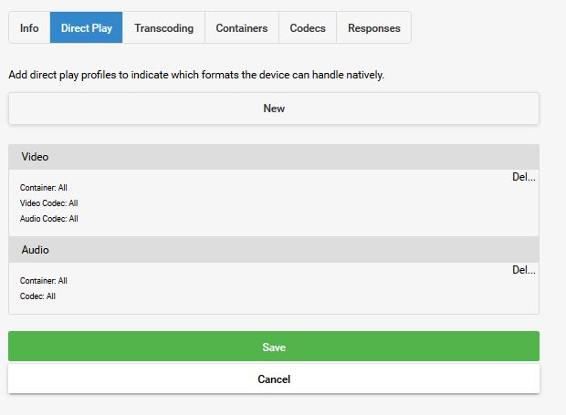
Task: Click Audio profile's Container: All line
Action: click(44, 281)
